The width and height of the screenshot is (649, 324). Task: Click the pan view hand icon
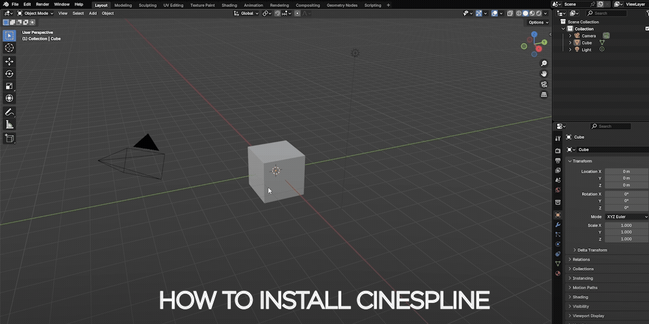pyautogui.click(x=544, y=73)
